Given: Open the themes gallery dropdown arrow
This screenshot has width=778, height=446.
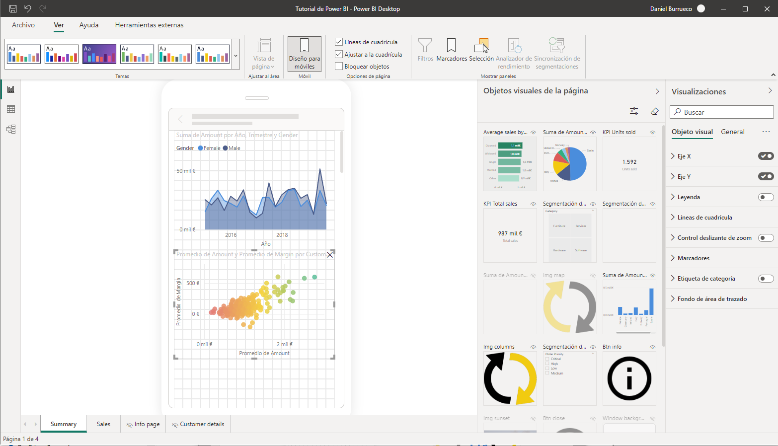Looking at the screenshot, I should tap(235, 56).
